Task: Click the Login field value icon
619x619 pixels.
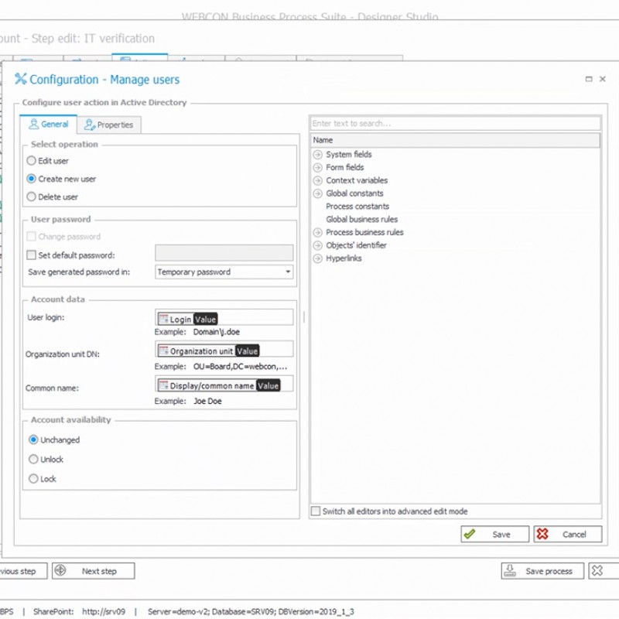Action: point(163,319)
